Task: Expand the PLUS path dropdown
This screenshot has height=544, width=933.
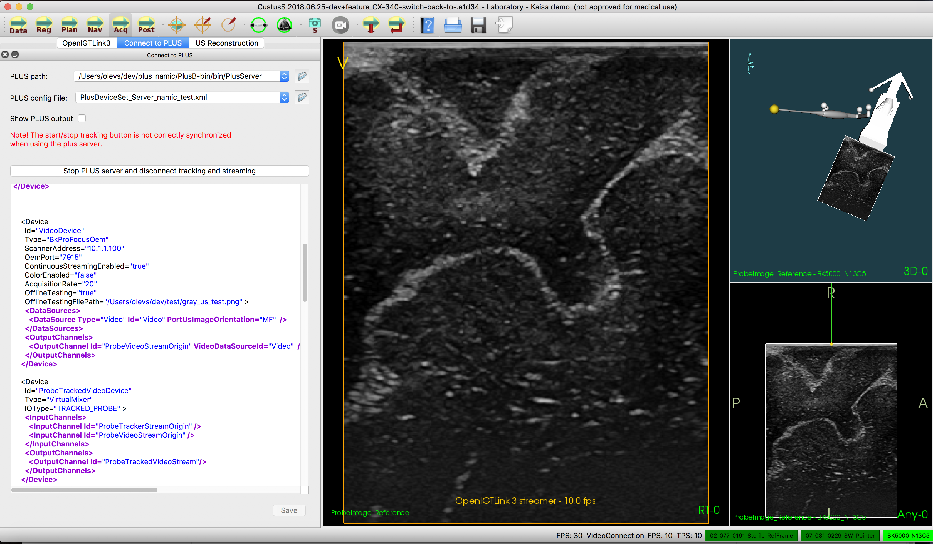Action: point(284,76)
